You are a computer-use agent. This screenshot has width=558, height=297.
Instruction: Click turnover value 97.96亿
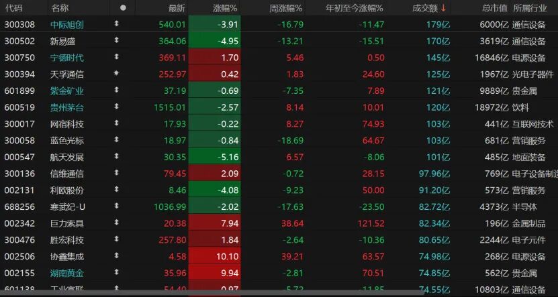[434, 174]
